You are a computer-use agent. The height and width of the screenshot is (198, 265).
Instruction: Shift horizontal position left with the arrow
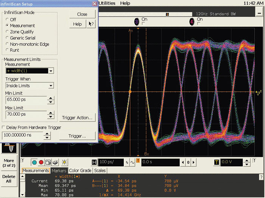183,163
